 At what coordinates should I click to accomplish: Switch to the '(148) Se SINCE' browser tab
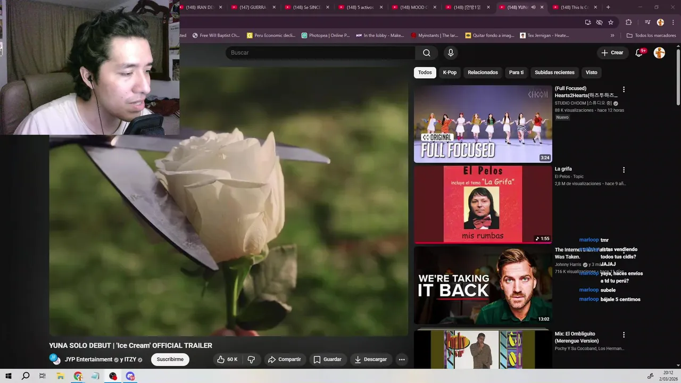[x=306, y=7]
